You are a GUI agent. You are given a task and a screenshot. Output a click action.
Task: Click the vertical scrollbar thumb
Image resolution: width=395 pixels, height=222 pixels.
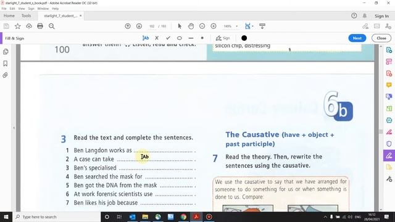(381, 131)
